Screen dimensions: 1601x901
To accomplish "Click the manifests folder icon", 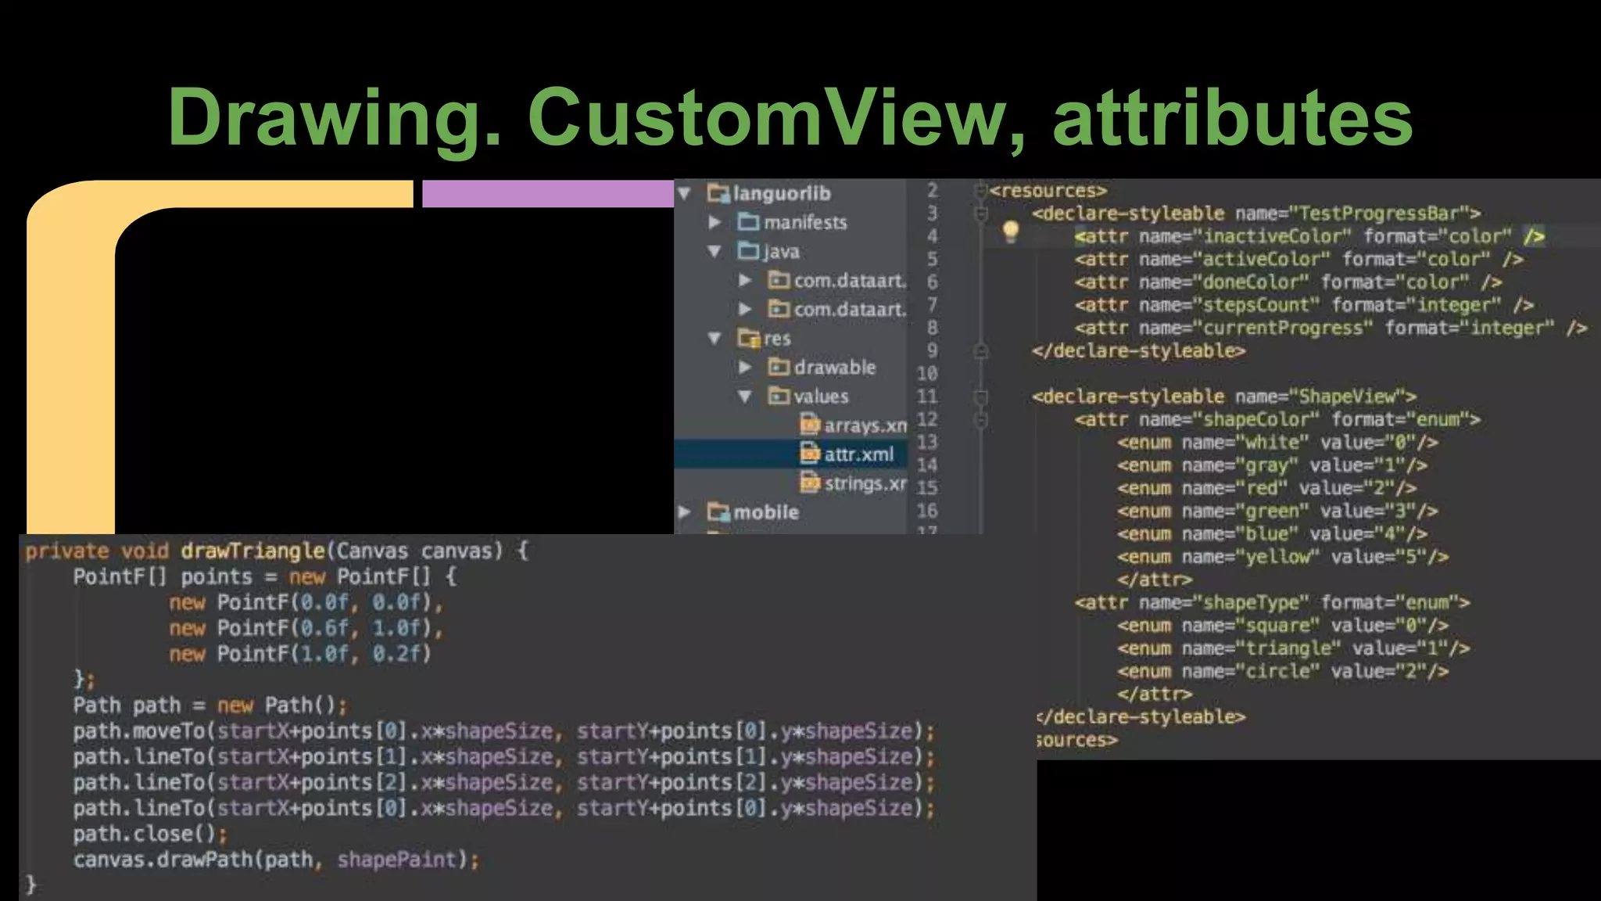I will (749, 222).
